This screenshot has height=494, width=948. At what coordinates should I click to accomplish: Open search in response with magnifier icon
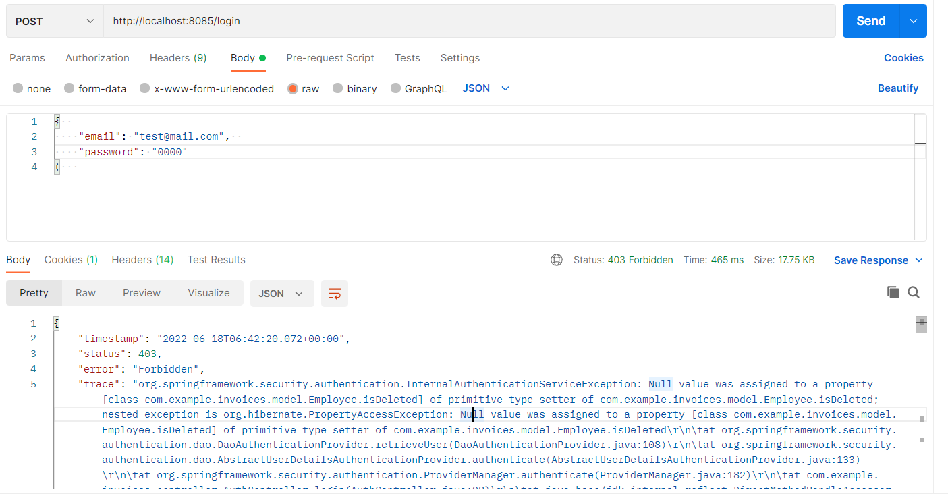pos(914,292)
